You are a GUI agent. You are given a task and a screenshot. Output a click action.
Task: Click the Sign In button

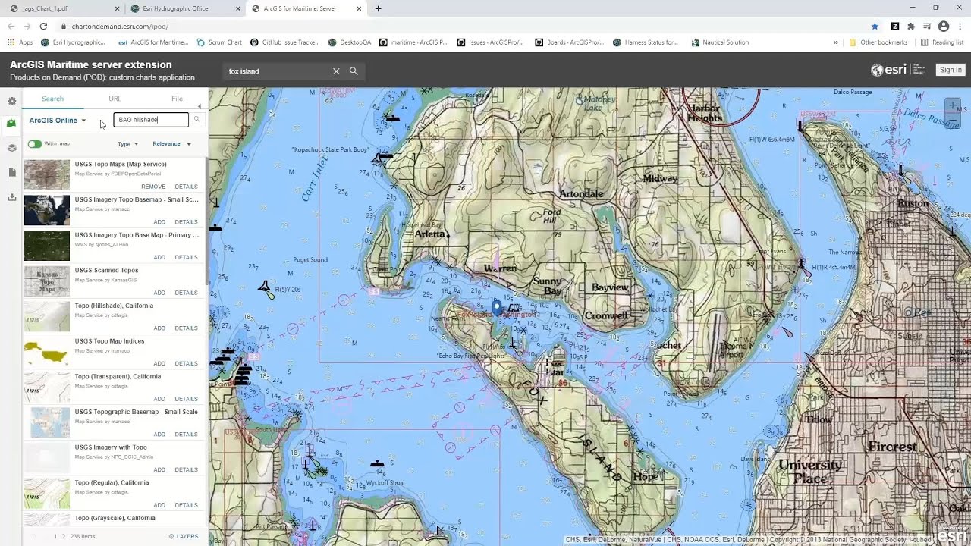(x=951, y=70)
